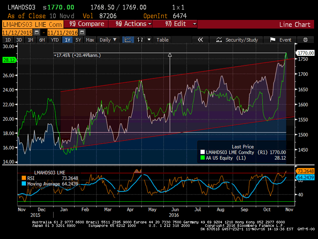The image size is (318, 239).
Task: Select the YTD range button
Action: tap(54, 40)
